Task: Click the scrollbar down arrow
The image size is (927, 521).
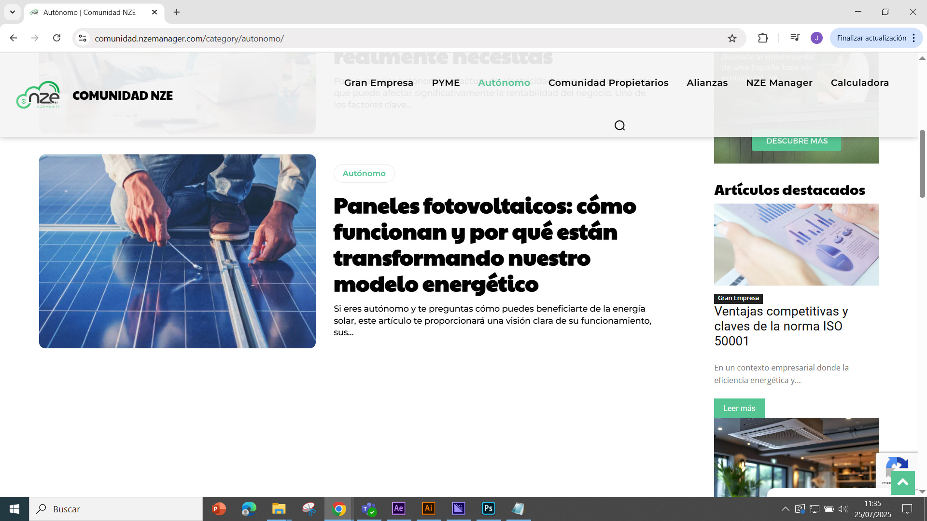Action: pyautogui.click(x=922, y=492)
